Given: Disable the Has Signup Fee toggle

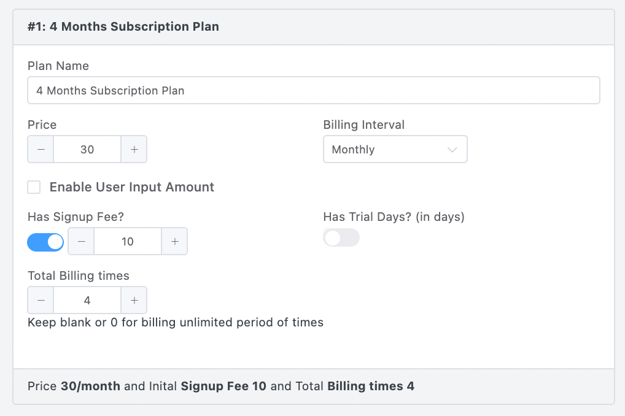Looking at the screenshot, I should pos(45,242).
